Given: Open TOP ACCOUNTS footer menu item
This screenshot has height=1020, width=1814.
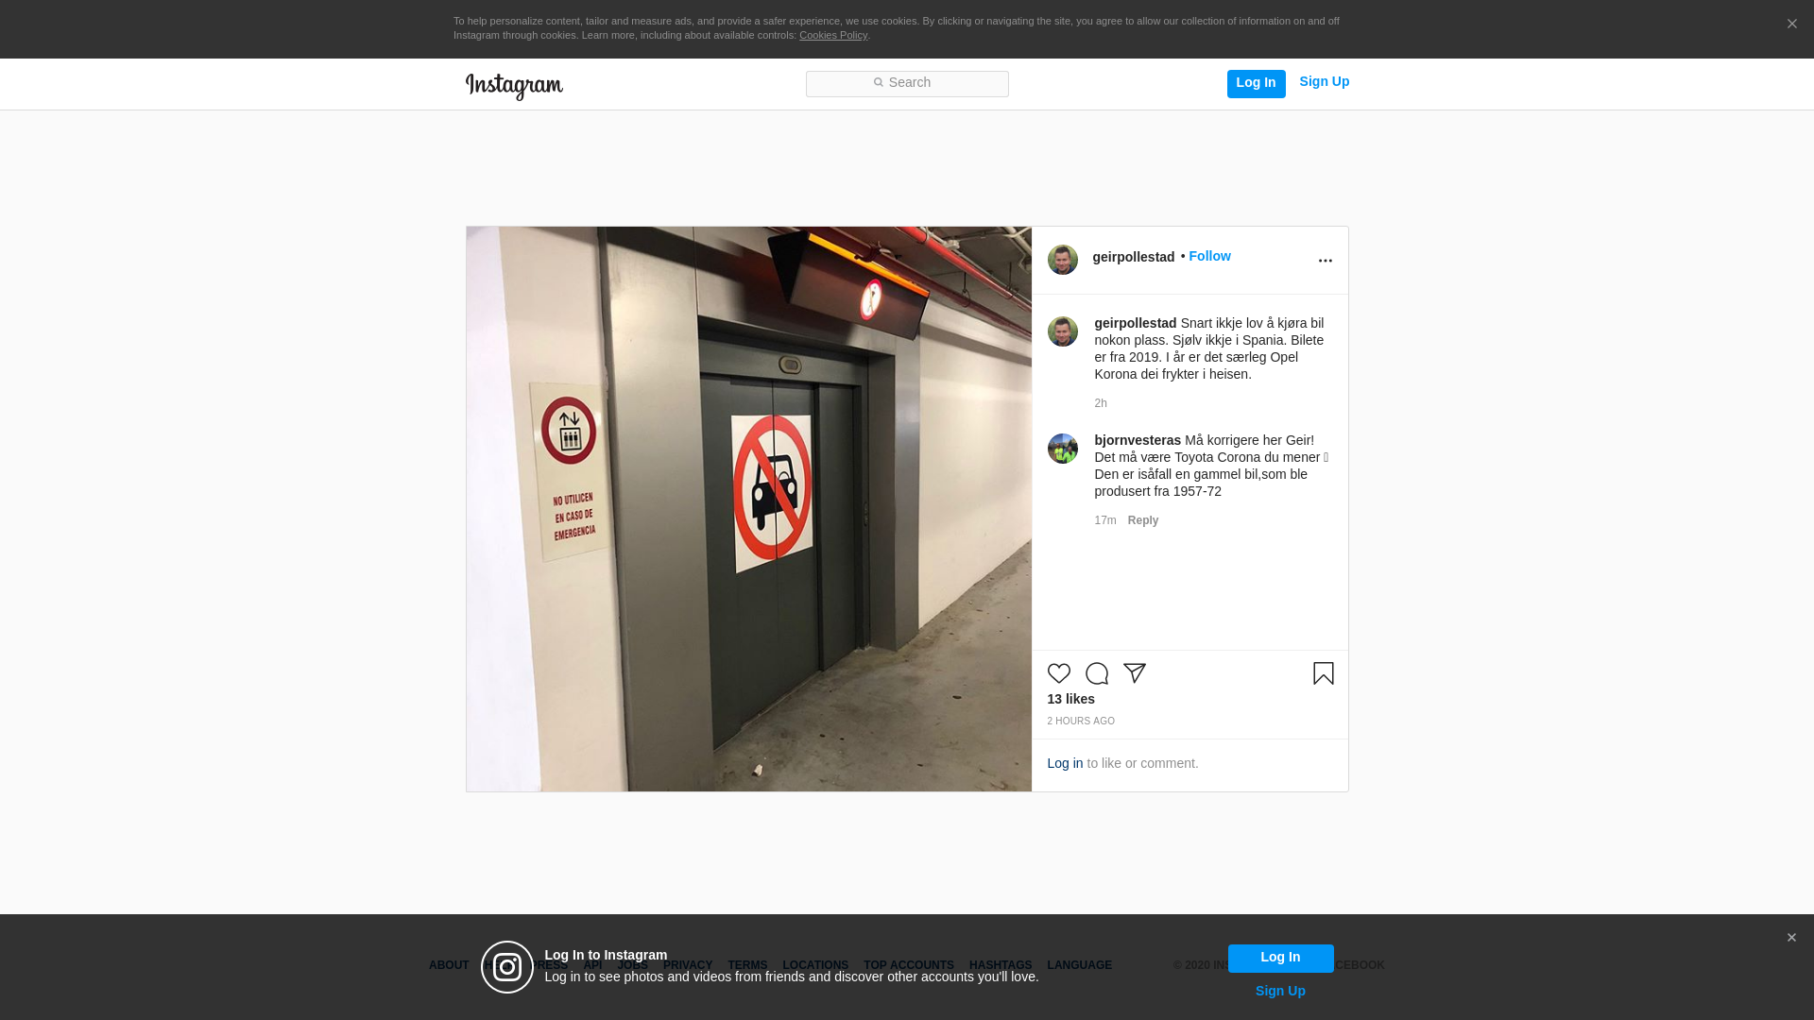Looking at the screenshot, I should pyautogui.click(x=908, y=965).
